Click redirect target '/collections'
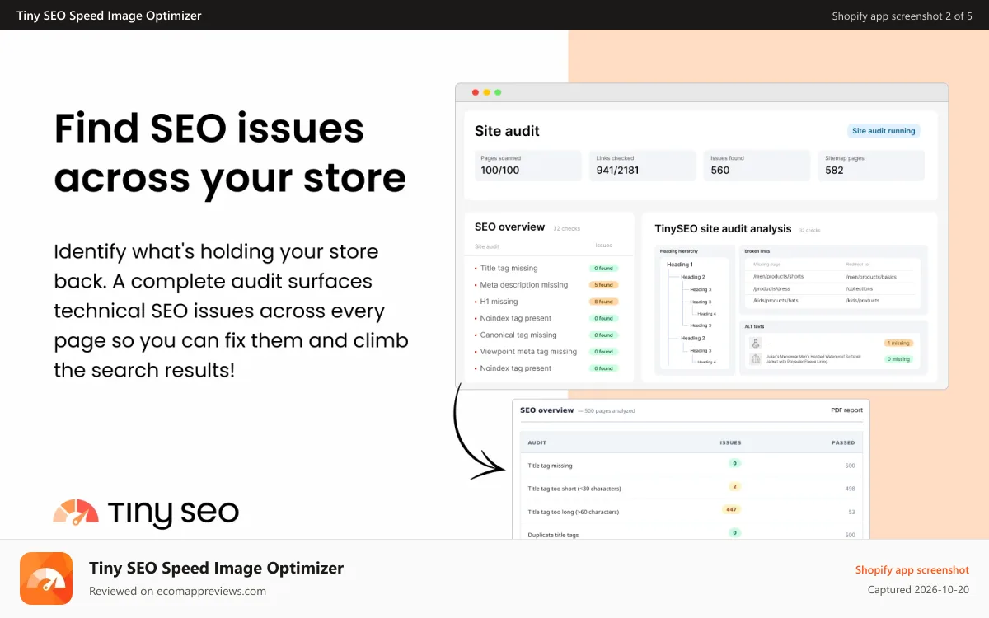The width and height of the screenshot is (989, 618). coord(860,288)
